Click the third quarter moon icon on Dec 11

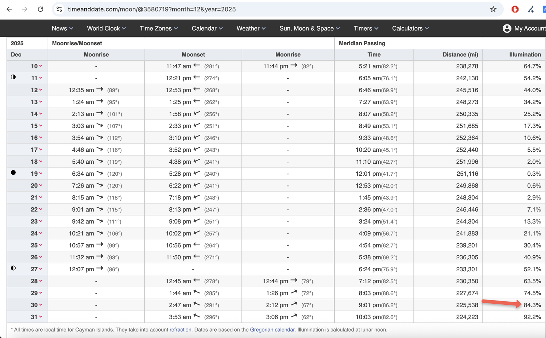[13, 77]
